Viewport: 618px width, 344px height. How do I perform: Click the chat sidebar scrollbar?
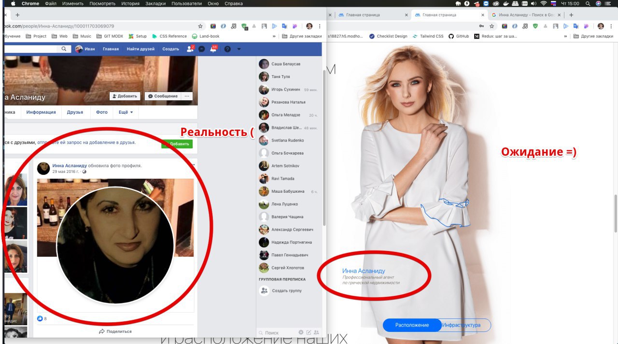(323, 147)
